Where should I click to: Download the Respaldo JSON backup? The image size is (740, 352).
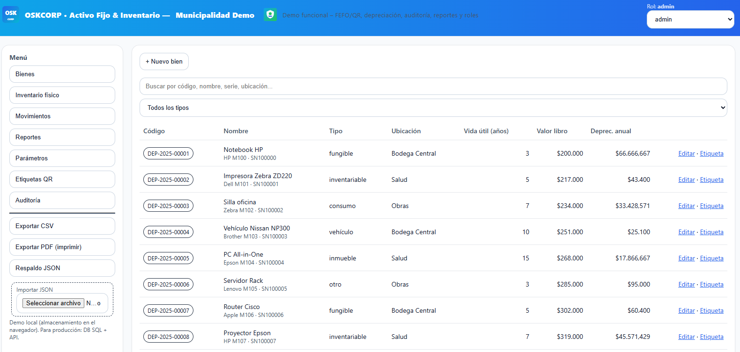(62, 268)
